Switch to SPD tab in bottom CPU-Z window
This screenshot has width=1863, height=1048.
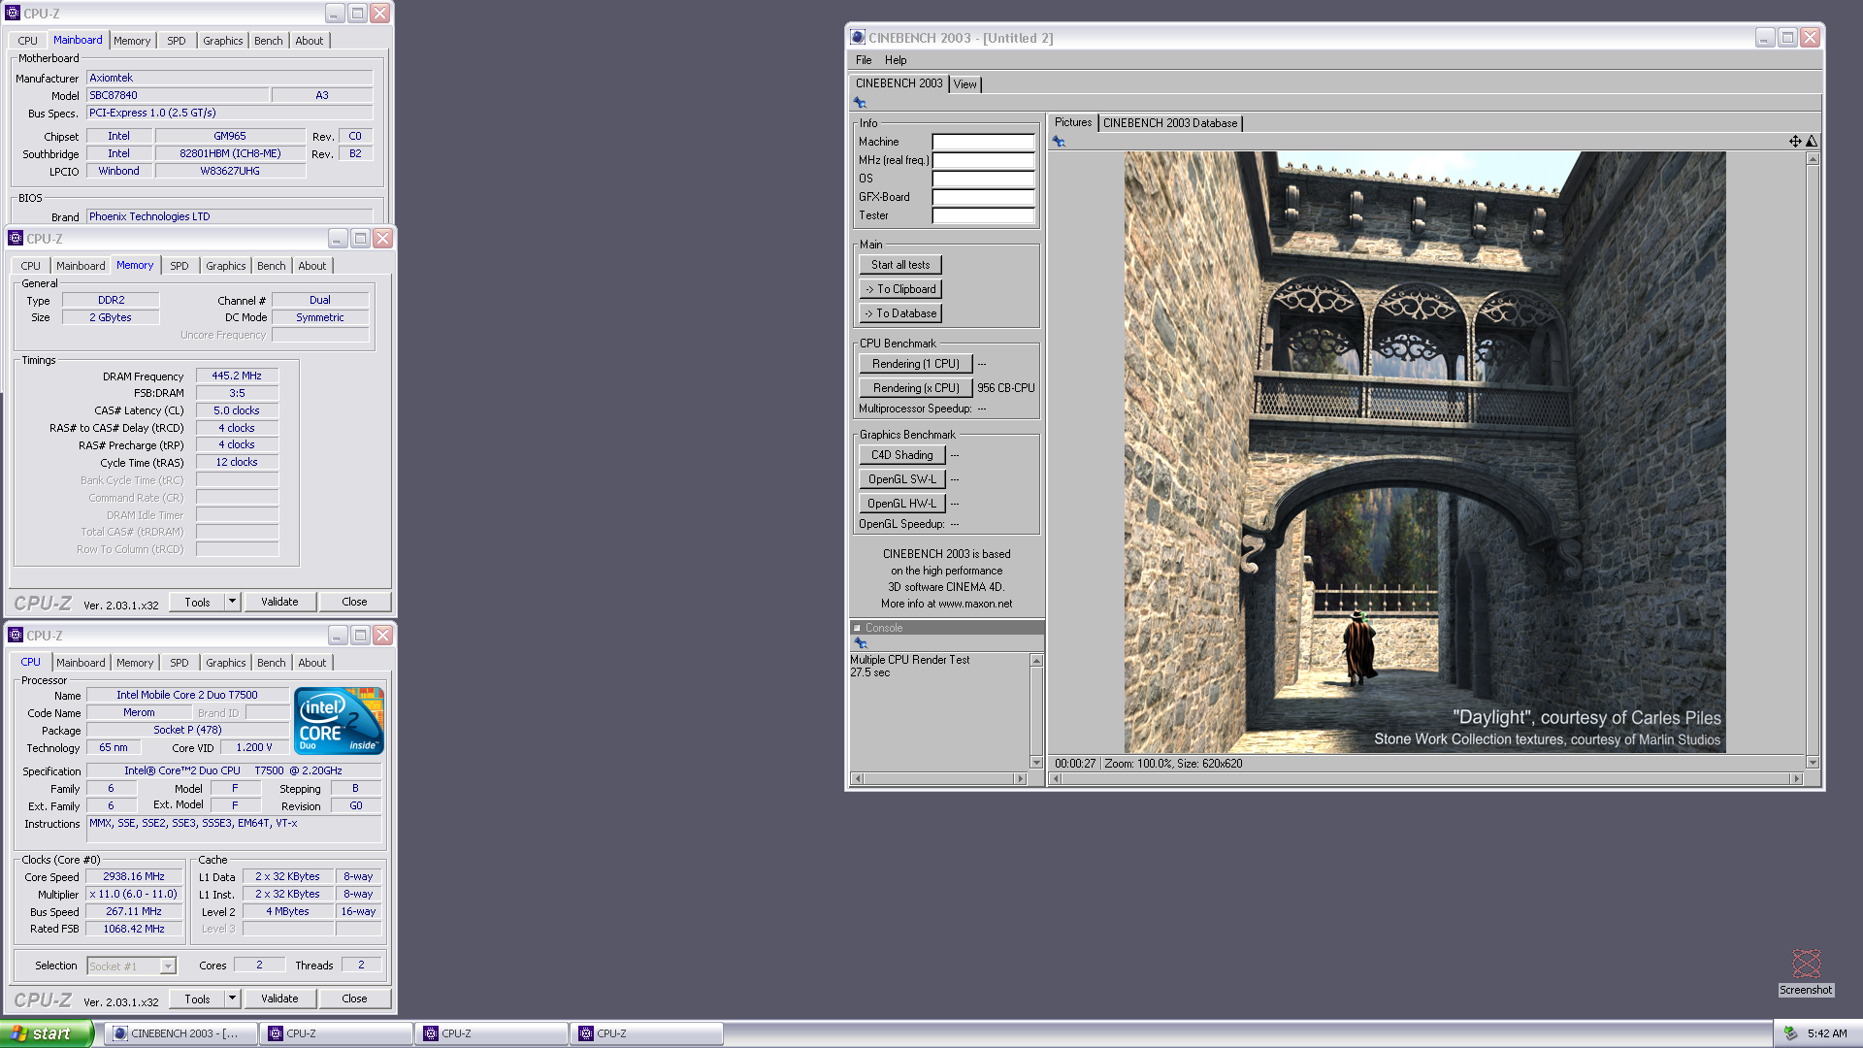[x=180, y=663]
